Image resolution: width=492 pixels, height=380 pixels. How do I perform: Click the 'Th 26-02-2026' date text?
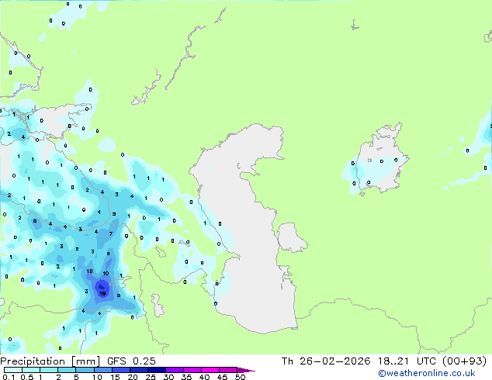(326, 361)
